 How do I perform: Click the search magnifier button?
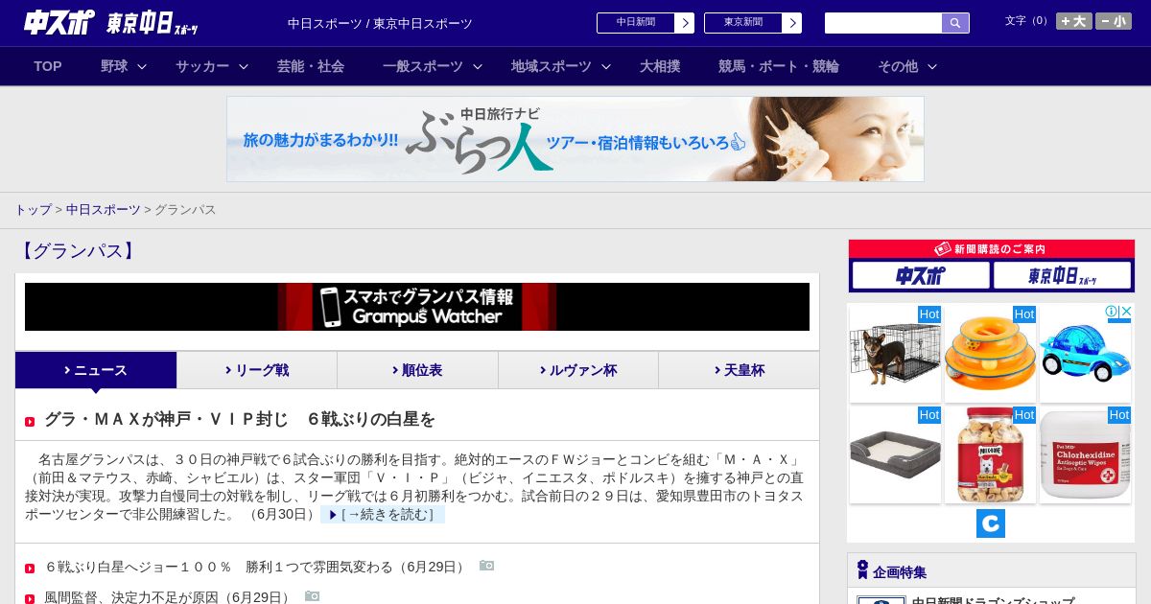point(955,23)
